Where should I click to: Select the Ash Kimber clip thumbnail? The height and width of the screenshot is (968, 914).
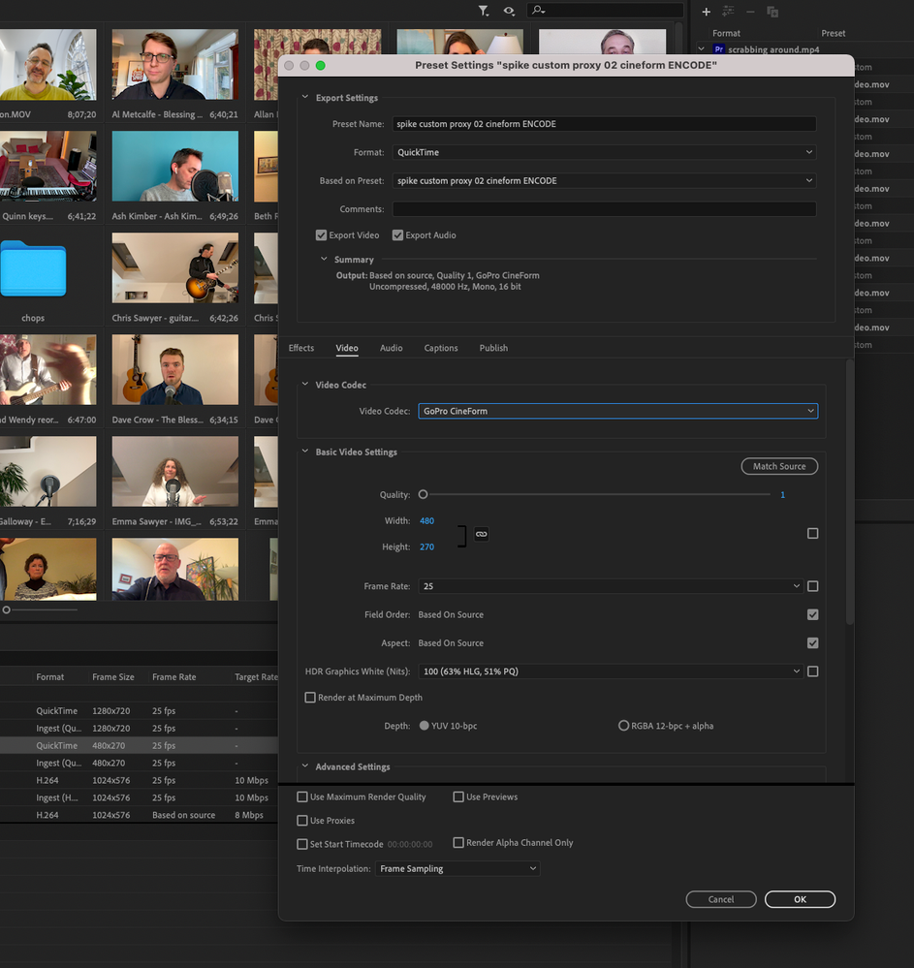pos(174,166)
